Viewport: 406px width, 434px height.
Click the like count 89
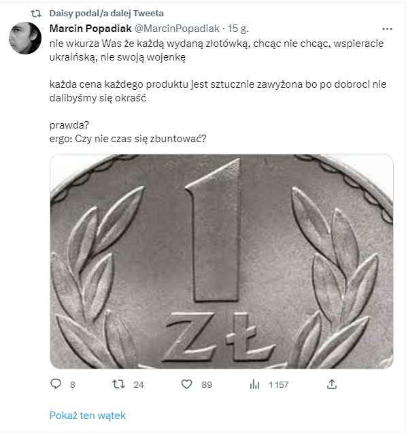point(207,385)
